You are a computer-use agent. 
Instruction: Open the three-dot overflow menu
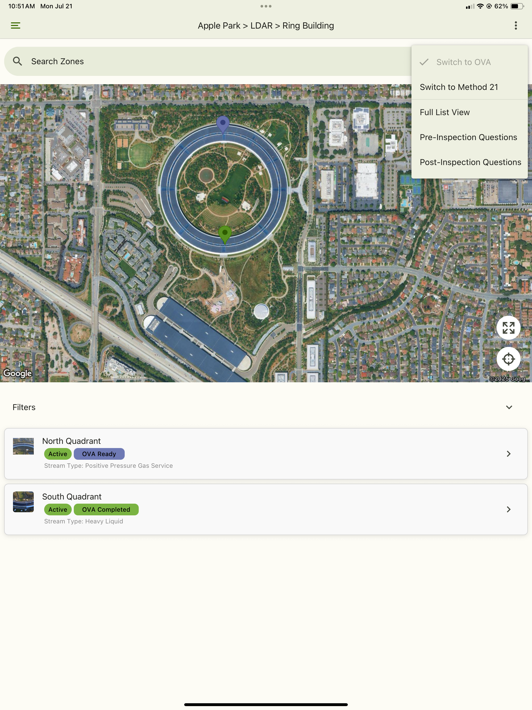coord(516,25)
